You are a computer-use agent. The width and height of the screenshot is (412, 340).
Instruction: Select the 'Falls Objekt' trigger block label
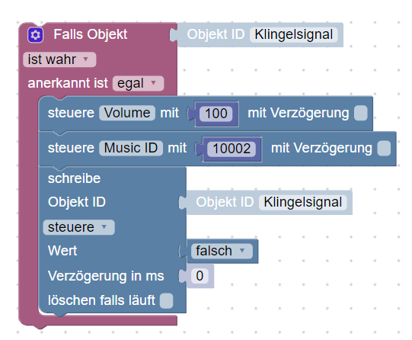pos(91,34)
